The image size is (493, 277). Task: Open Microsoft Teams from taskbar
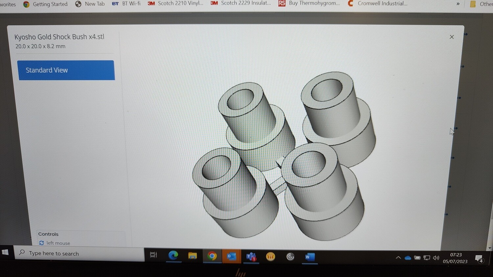click(x=251, y=257)
